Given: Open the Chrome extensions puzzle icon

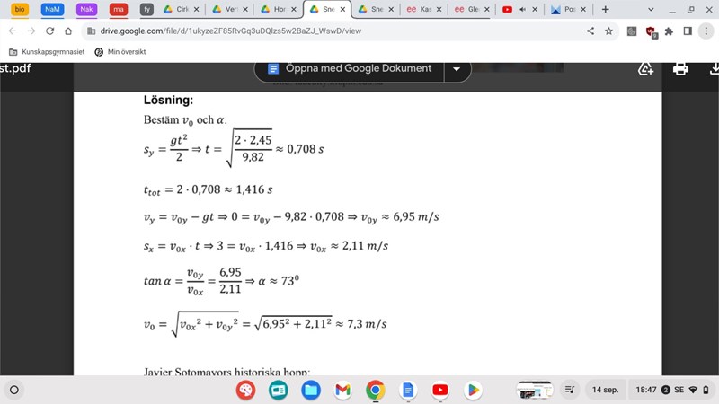Looking at the screenshot, I should pos(668,31).
